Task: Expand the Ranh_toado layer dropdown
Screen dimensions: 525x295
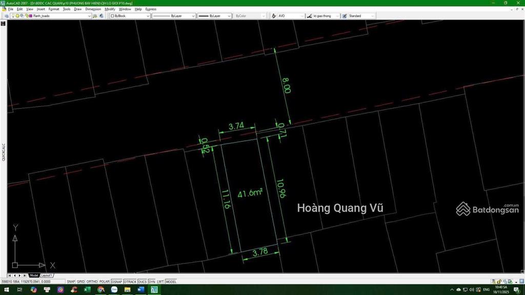Action: pyautogui.click(x=89, y=16)
